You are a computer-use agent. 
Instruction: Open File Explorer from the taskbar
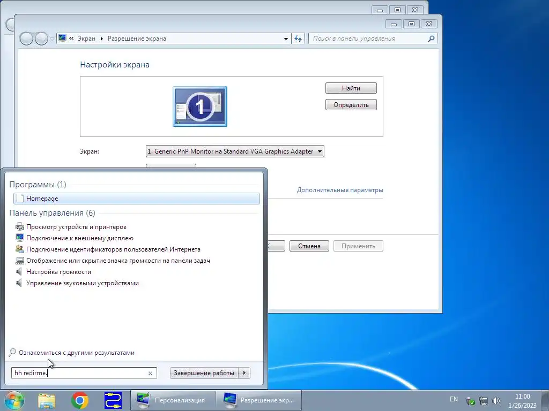click(47, 400)
